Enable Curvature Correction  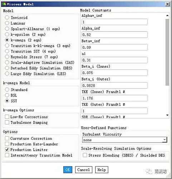[7, 138]
